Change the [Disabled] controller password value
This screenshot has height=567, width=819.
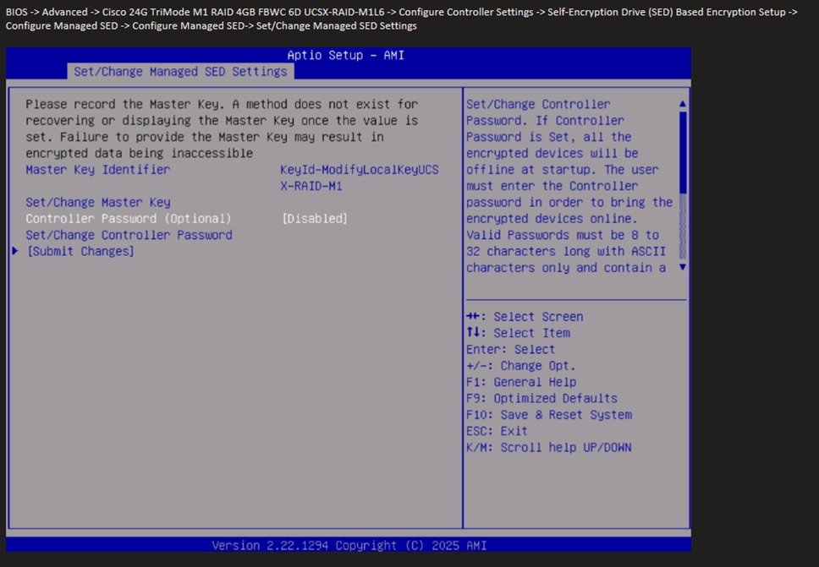pyautogui.click(x=315, y=219)
